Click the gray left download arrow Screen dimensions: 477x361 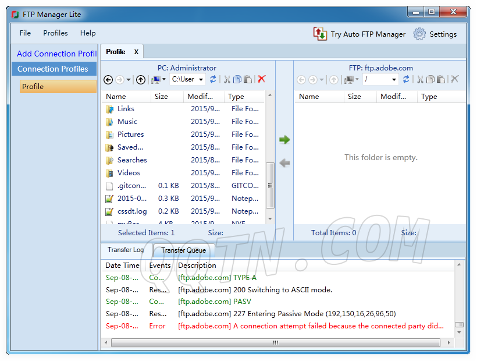pyautogui.click(x=284, y=163)
